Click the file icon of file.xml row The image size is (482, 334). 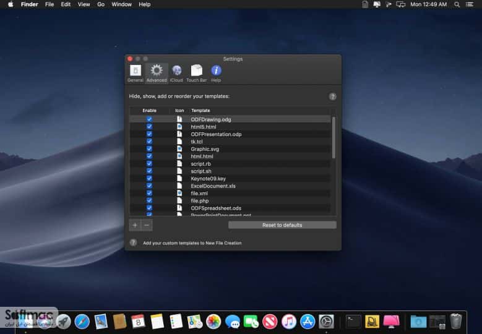179,193
